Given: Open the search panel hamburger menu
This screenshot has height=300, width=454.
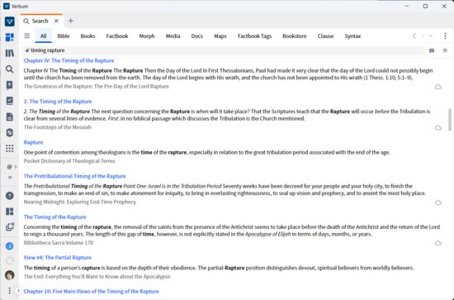Looking at the screenshot, I should tap(27, 36).
